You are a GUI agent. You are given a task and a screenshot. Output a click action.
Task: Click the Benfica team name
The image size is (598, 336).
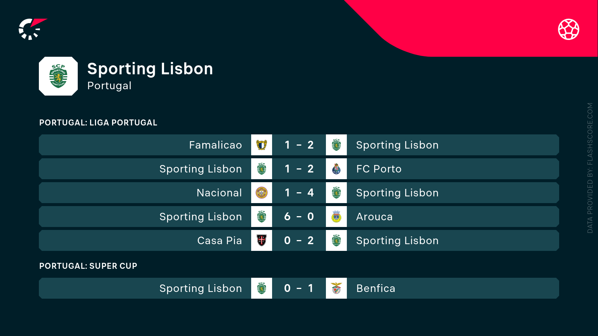tap(376, 288)
